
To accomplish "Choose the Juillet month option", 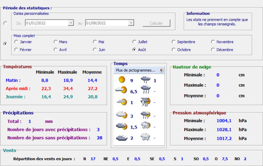I will (140, 42).
